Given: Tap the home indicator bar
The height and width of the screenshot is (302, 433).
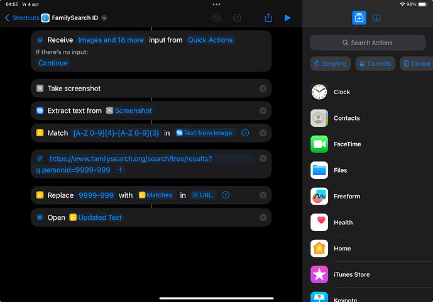Looking at the screenshot, I should coord(216,298).
